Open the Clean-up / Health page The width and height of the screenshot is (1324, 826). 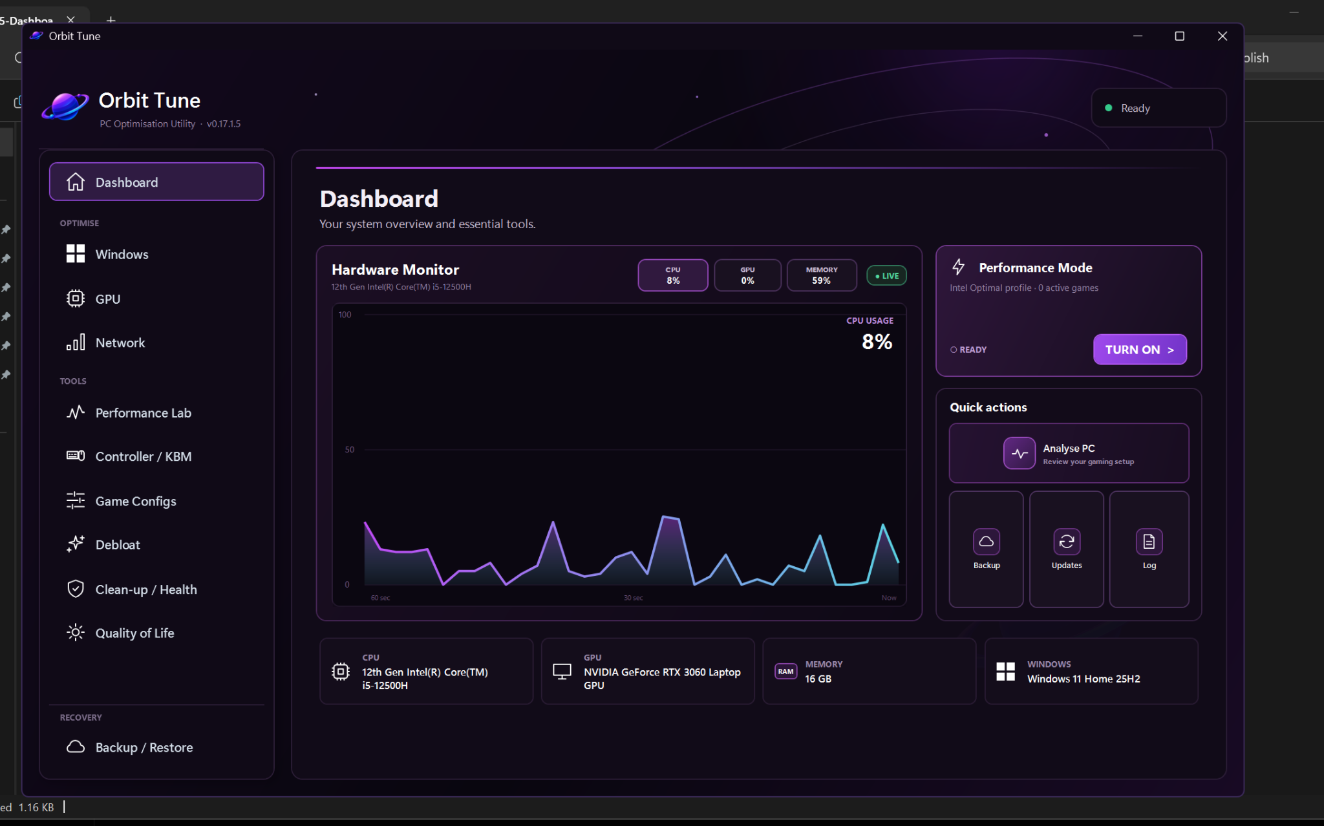(x=156, y=589)
